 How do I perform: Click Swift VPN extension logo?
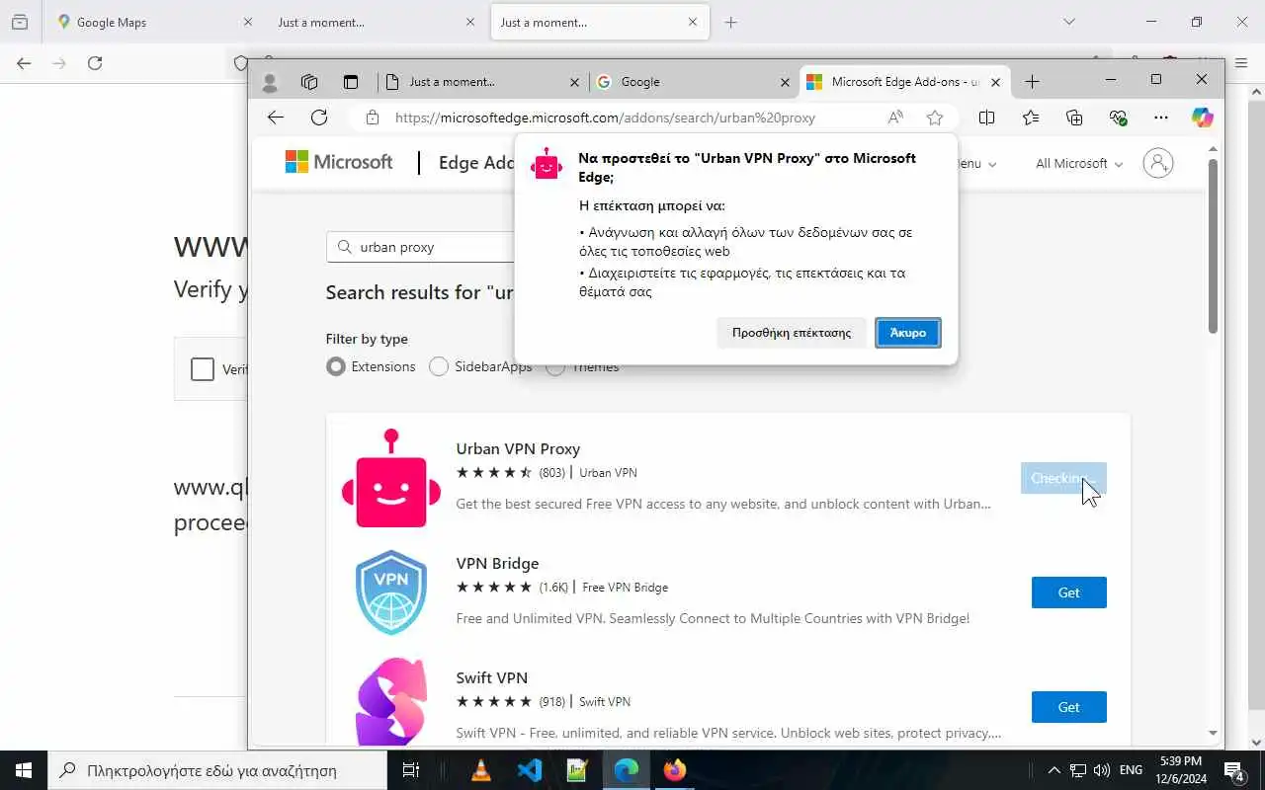[391, 701]
